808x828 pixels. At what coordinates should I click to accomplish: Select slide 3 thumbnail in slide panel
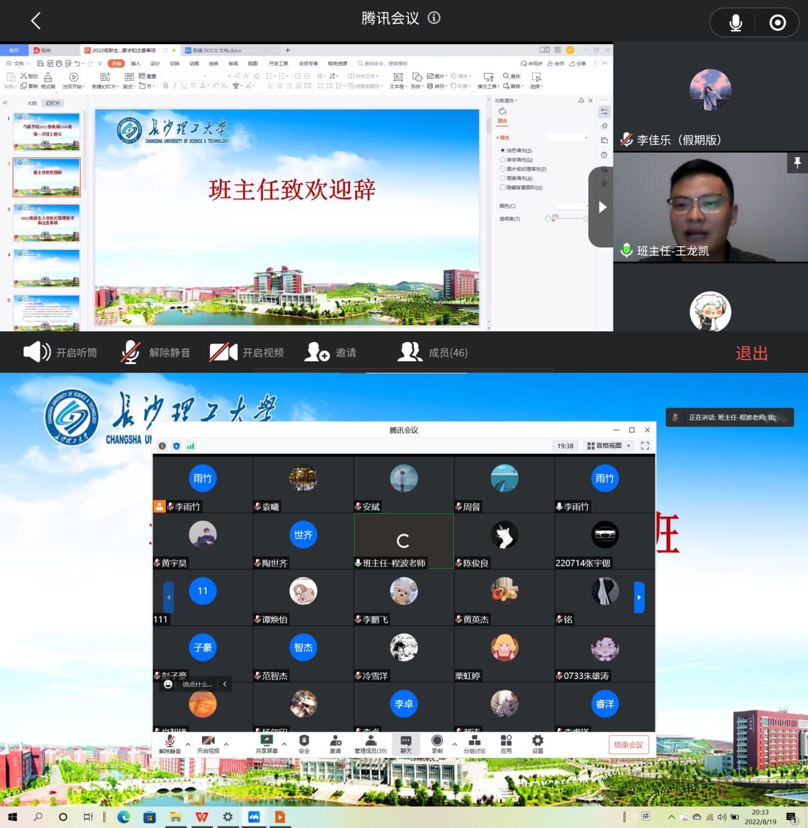click(x=47, y=222)
